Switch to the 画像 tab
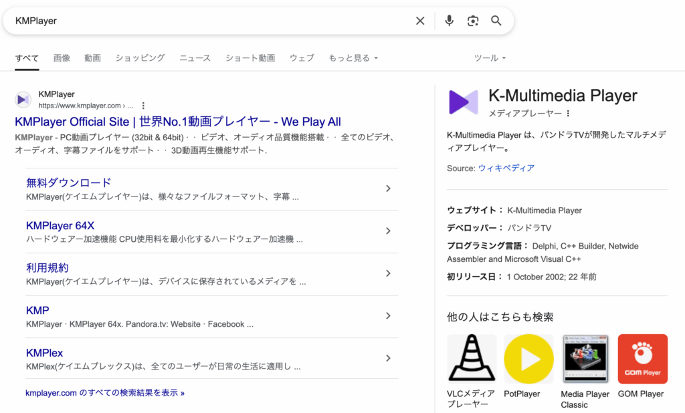Screen dimensions: 685x413 [x=62, y=58]
